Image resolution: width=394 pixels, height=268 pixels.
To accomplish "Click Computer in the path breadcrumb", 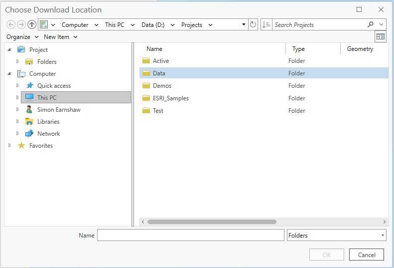I will (75, 25).
